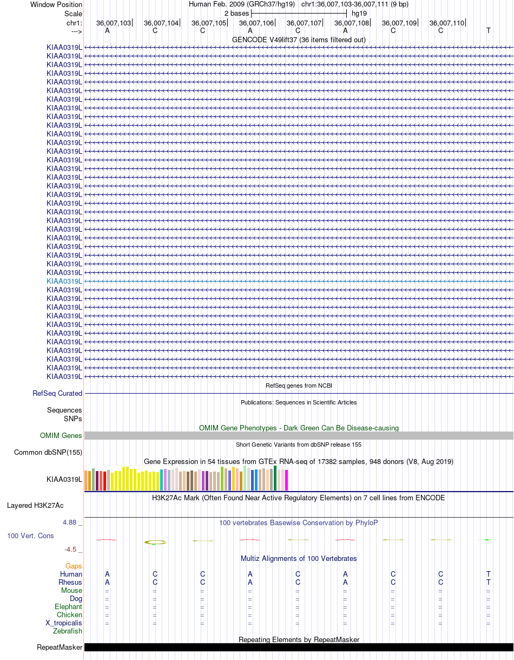Click the dark green bar in the GTEx chart
The height and width of the screenshot is (660, 514).
coord(275,478)
